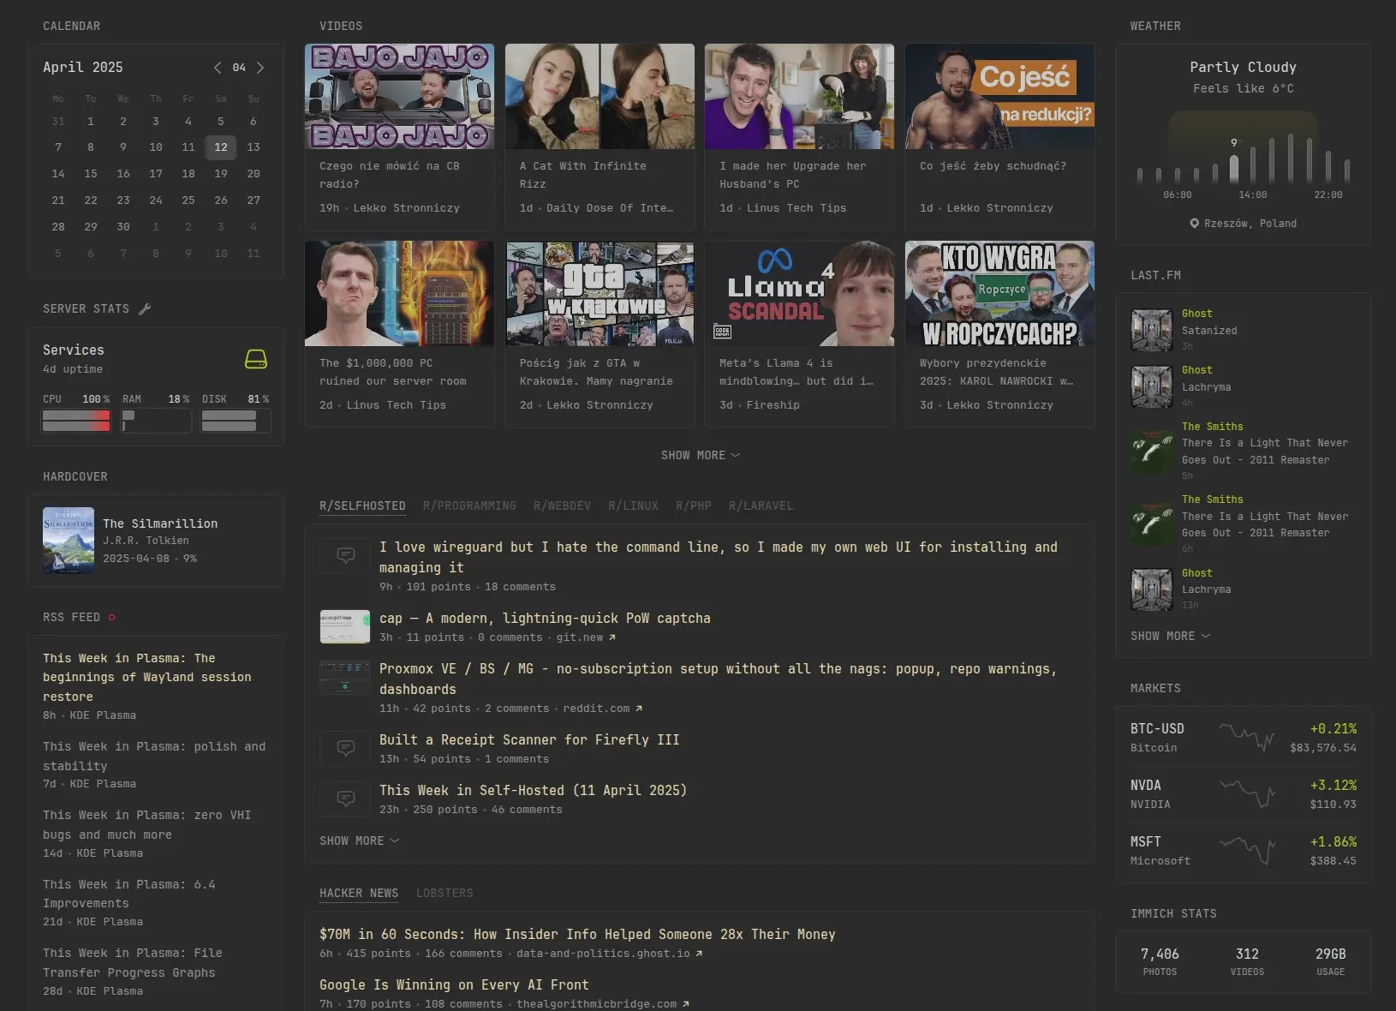The width and height of the screenshot is (1396, 1011).
Task: Click the wireguard post comment icon
Action: [346, 555]
